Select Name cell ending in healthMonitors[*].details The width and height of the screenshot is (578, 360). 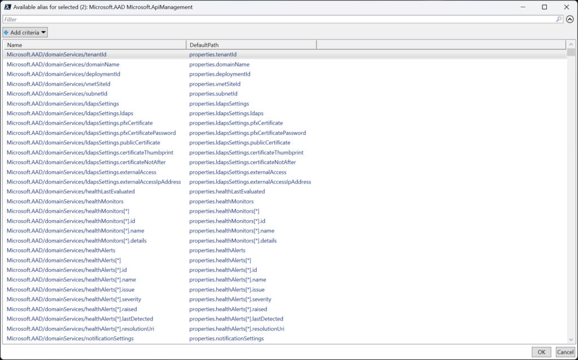(77, 240)
